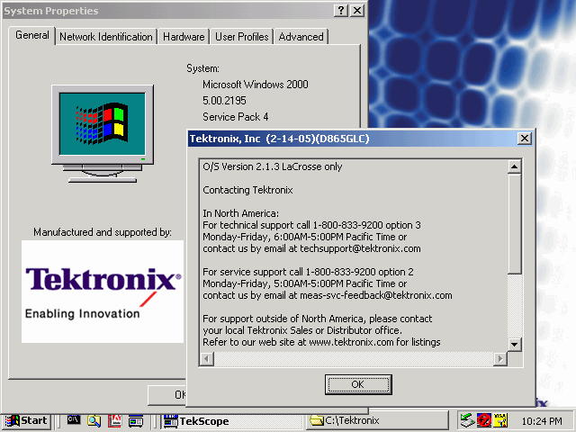Open the User Profiles tab

point(242,37)
